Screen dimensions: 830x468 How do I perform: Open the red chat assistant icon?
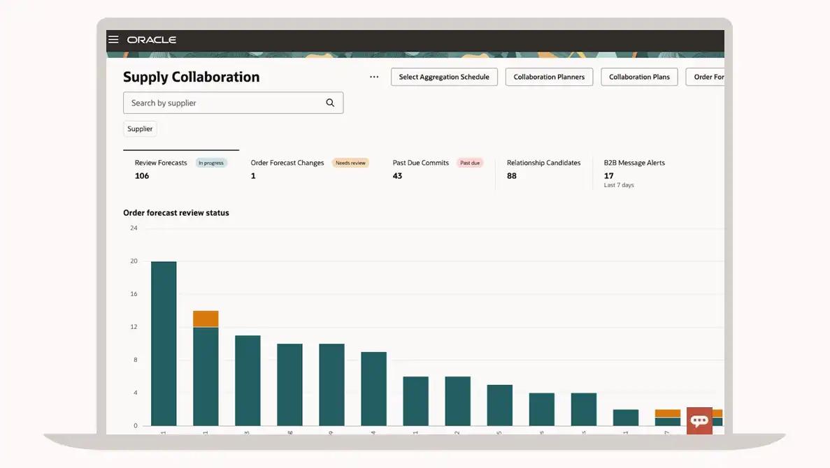pos(699,421)
